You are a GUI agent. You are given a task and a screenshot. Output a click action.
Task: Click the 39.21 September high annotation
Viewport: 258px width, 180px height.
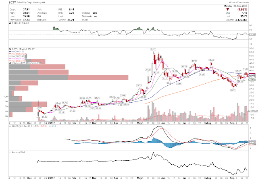pyautogui.click(x=246, y=69)
